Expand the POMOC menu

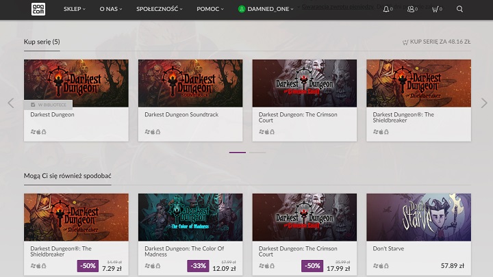(210, 9)
